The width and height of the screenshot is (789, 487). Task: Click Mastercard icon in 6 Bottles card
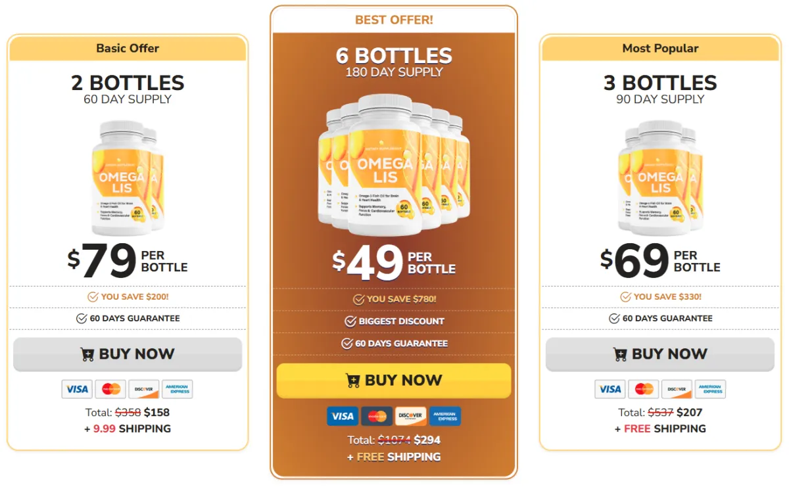point(377,416)
